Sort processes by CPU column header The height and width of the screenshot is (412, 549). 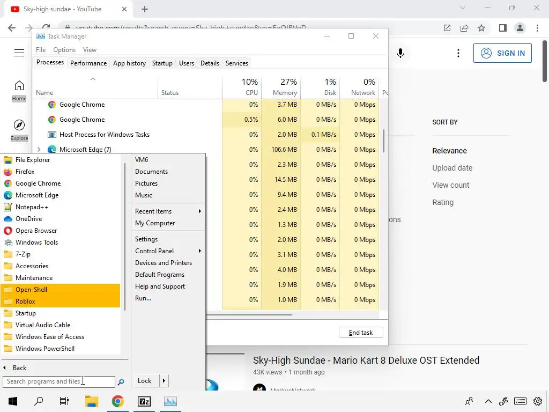click(242, 87)
